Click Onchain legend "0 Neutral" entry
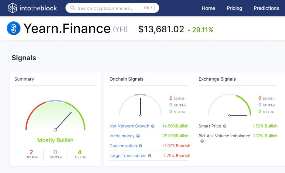Image resolution: width=285 pixels, height=173 pixels. [x=178, y=105]
